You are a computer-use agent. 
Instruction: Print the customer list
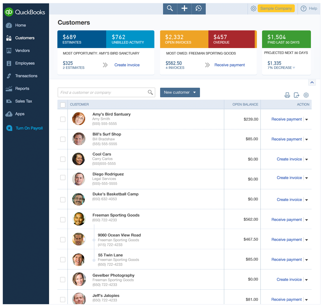click(287, 95)
